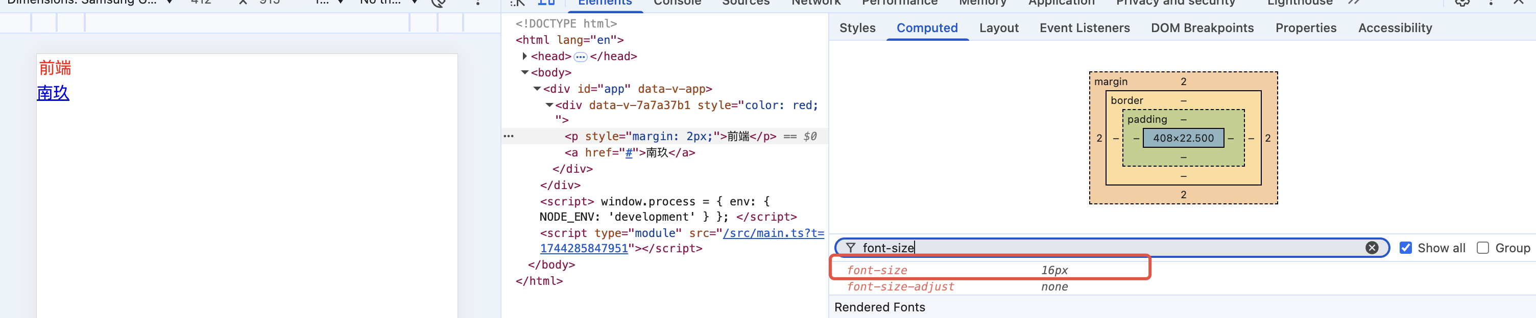Click the 南玖 link in the page
The height and width of the screenshot is (318, 1536).
pos(53,93)
